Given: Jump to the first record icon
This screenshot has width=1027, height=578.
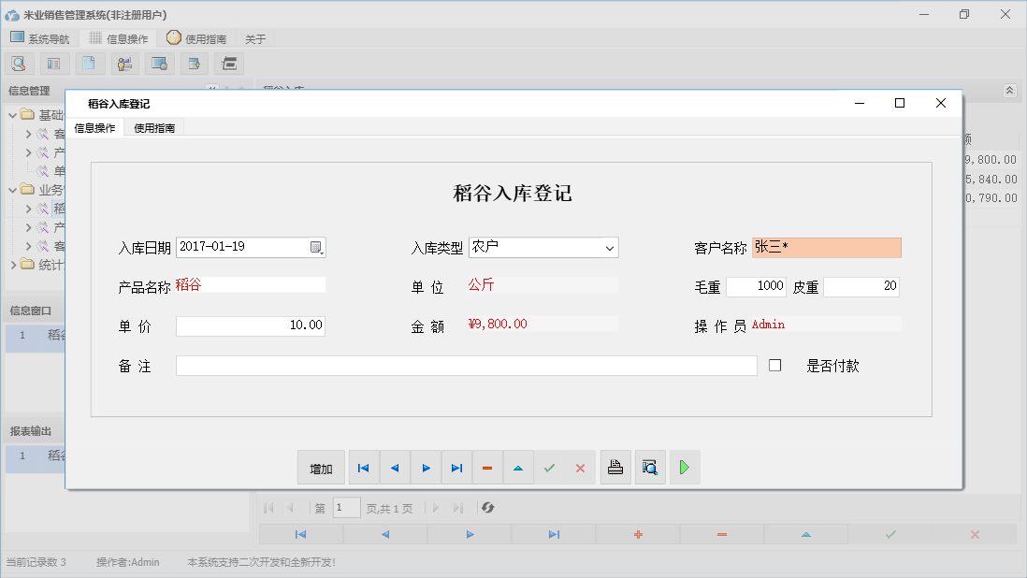Looking at the screenshot, I should click(x=364, y=467).
